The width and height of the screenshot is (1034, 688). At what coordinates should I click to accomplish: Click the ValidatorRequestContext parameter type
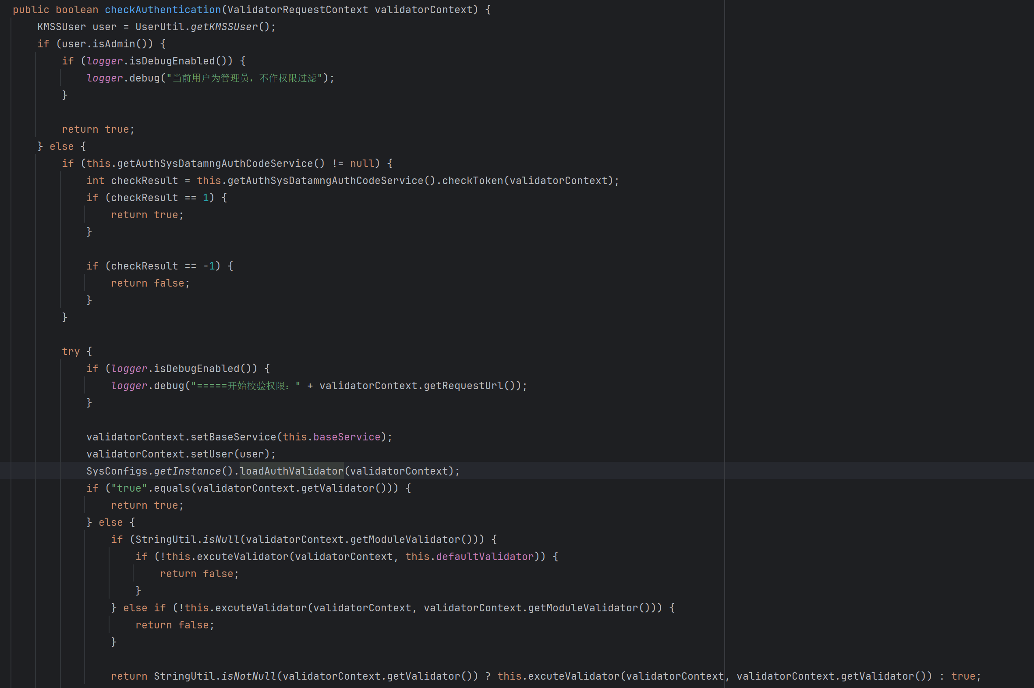[297, 10]
